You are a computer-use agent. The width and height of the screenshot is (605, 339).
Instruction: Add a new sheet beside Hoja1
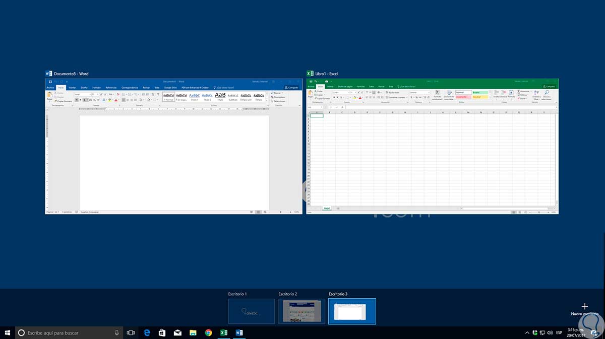coord(338,208)
